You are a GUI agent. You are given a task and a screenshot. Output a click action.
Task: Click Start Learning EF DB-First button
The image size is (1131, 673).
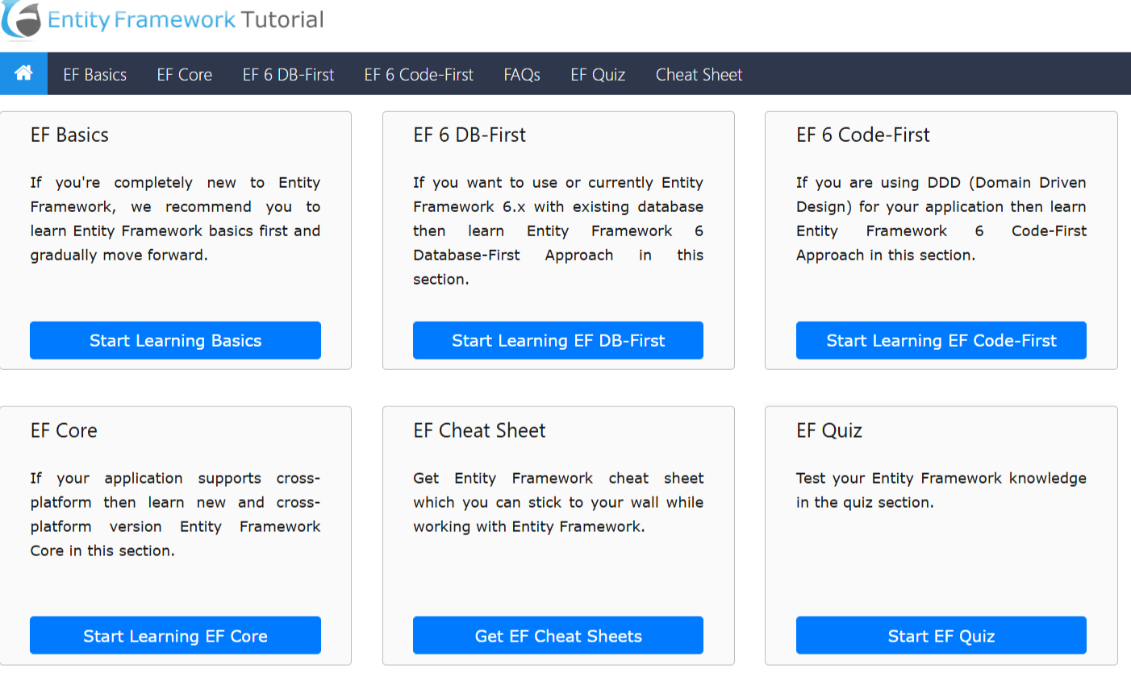click(558, 340)
